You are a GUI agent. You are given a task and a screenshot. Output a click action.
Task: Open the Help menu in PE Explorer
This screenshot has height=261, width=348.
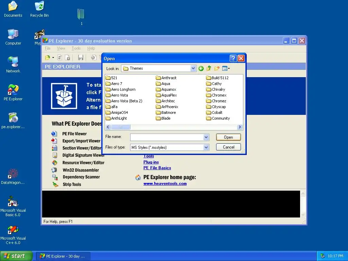[91, 48]
